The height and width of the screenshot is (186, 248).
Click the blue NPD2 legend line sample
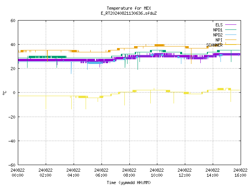tap(231, 35)
